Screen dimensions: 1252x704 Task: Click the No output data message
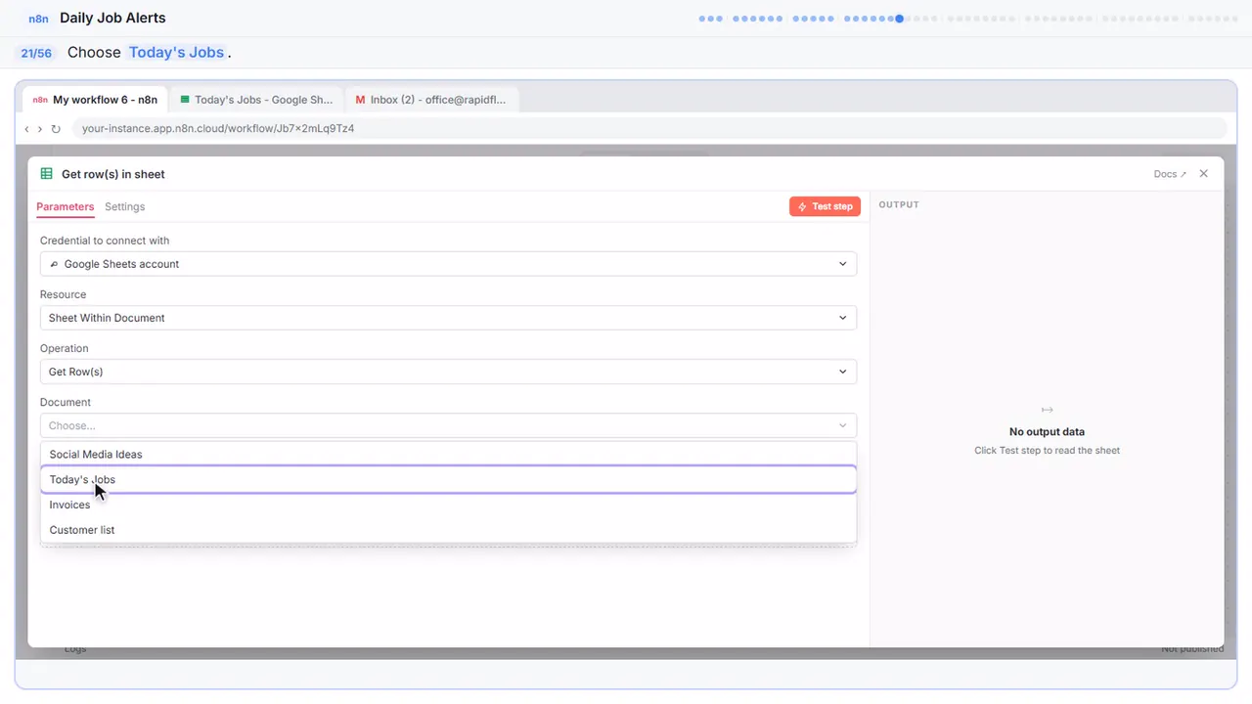pos(1047,431)
